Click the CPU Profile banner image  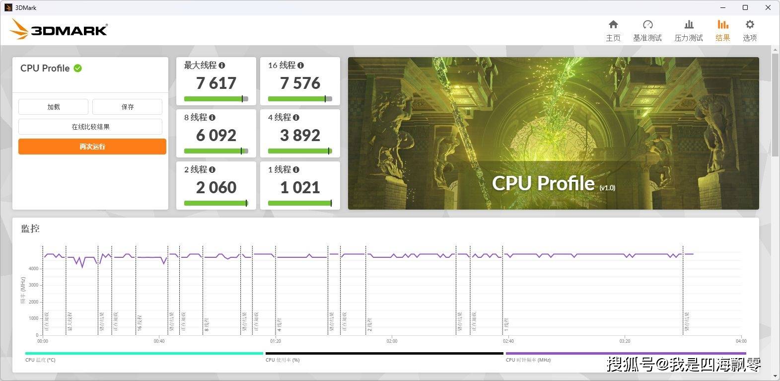(x=553, y=133)
